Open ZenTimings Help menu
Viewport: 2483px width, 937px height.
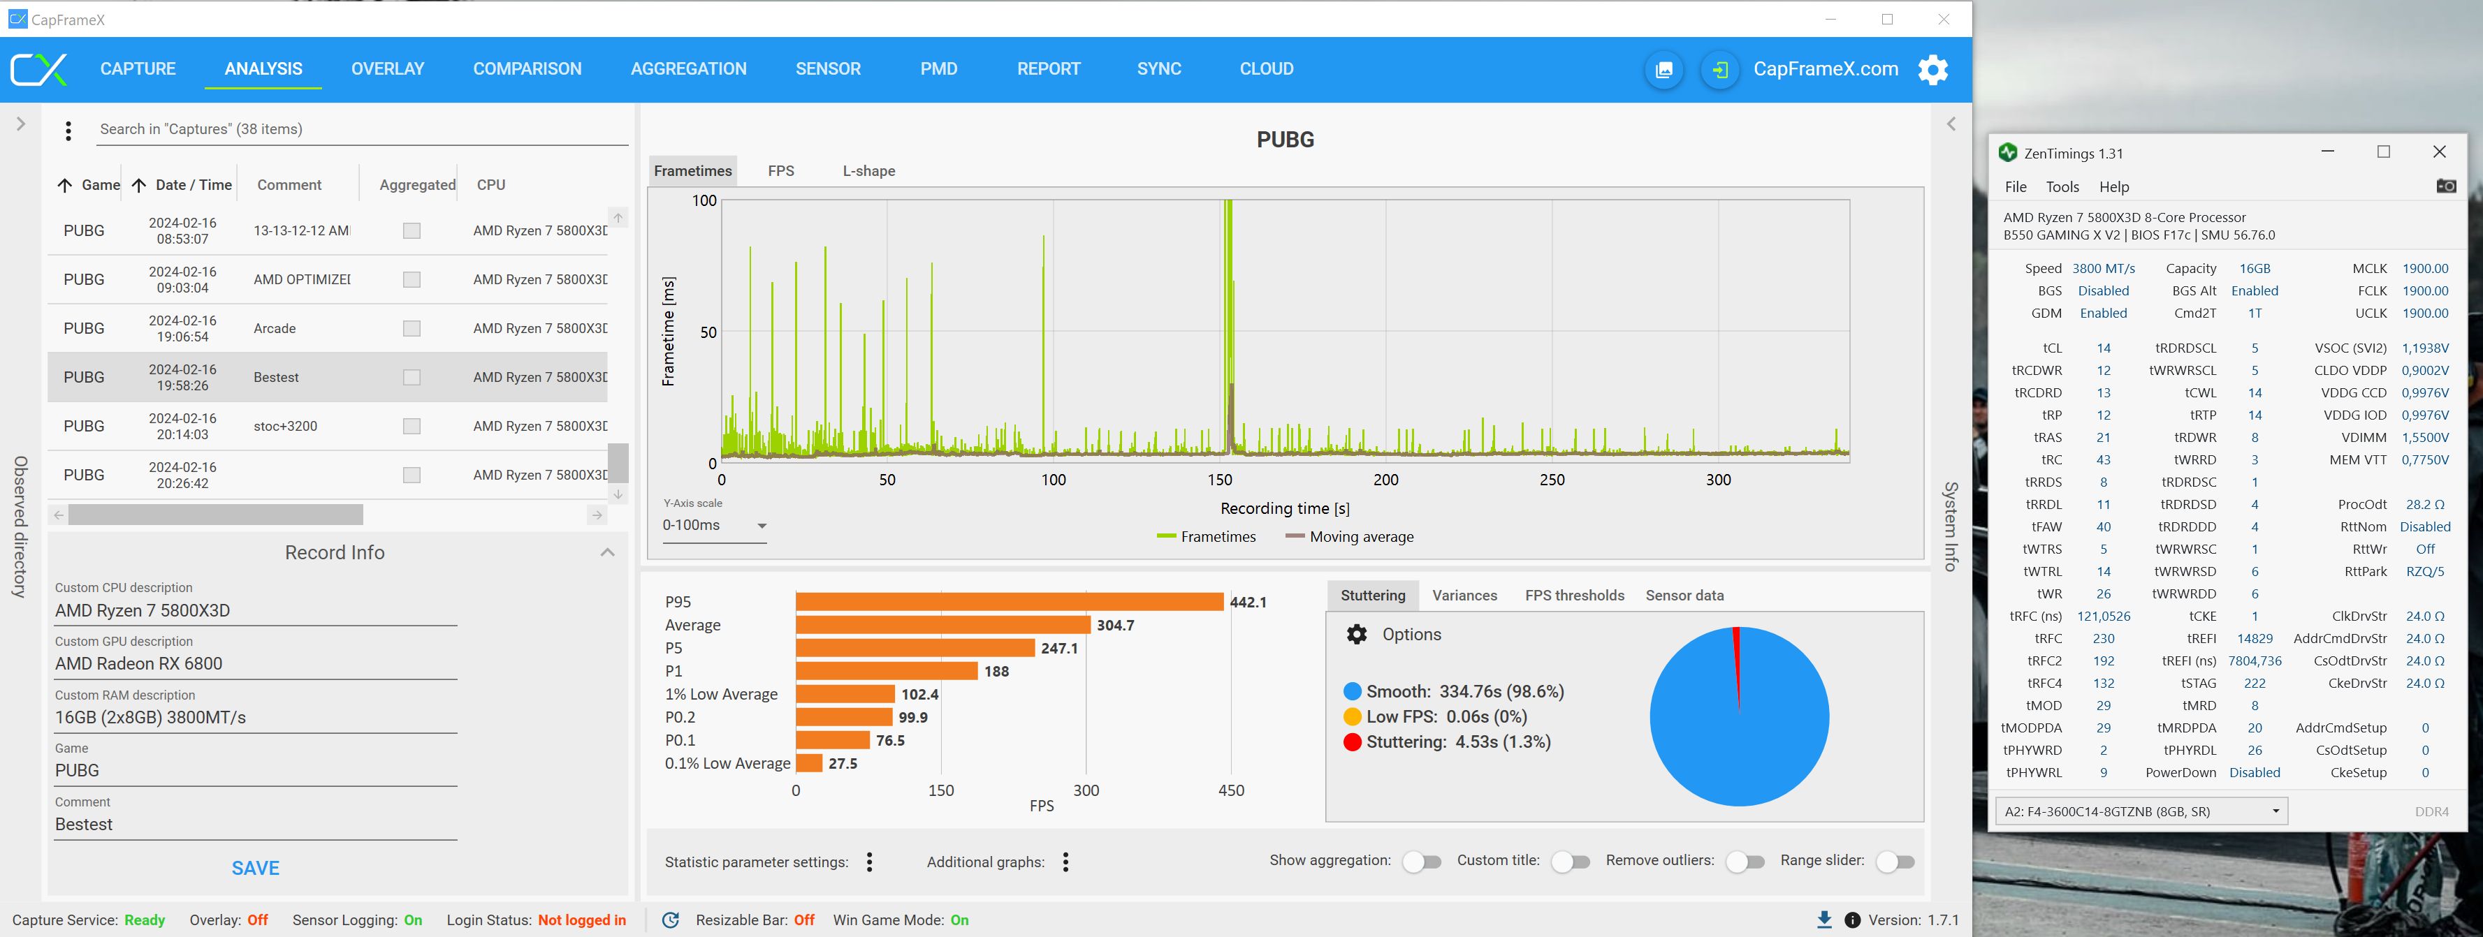click(x=2114, y=187)
